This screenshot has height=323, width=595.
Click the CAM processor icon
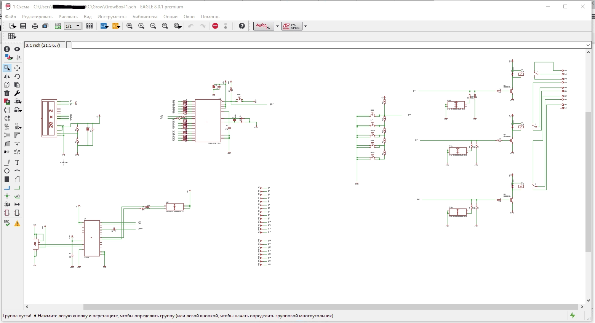45,26
